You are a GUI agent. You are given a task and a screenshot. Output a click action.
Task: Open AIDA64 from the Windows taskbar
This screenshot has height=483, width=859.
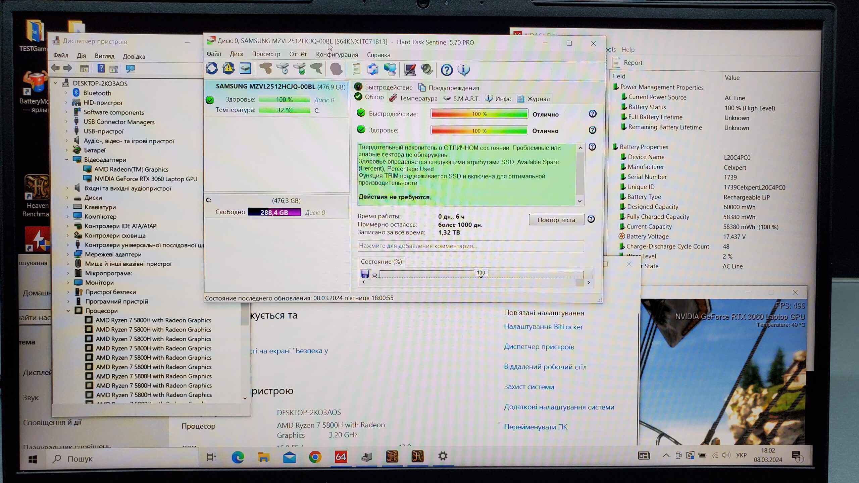(x=341, y=457)
